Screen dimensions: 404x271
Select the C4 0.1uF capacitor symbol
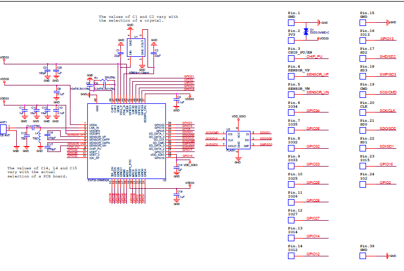[x=176, y=100]
